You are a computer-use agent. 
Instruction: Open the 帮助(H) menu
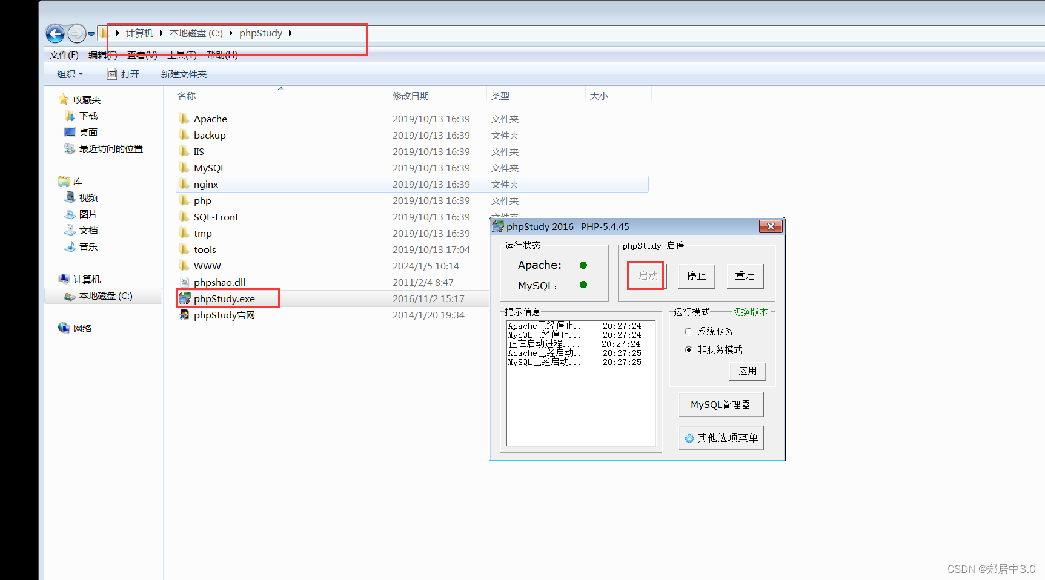pos(222,55)
